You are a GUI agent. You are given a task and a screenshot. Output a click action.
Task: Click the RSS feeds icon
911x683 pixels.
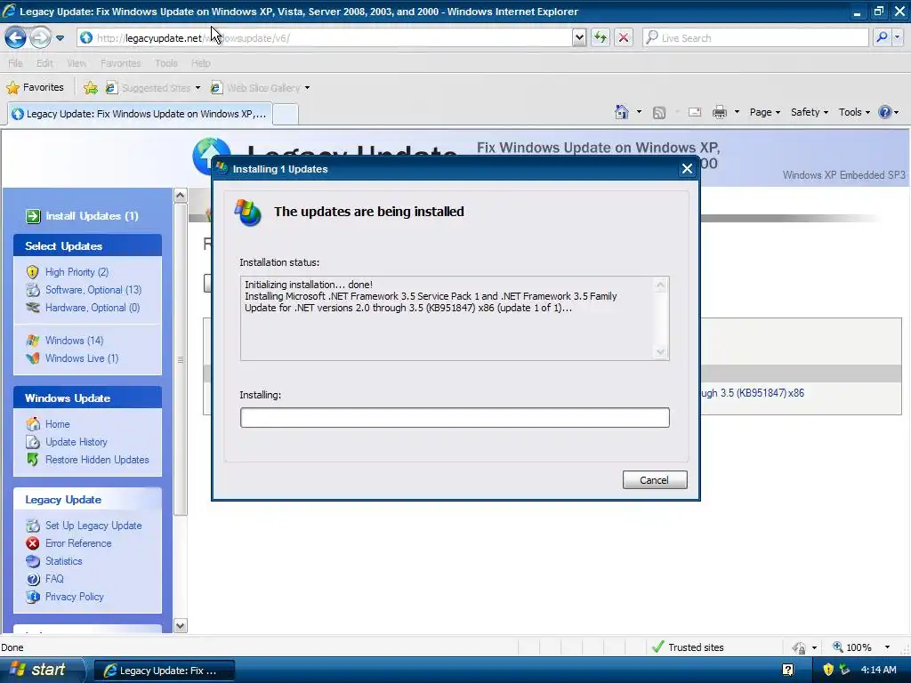click(659, 113)
